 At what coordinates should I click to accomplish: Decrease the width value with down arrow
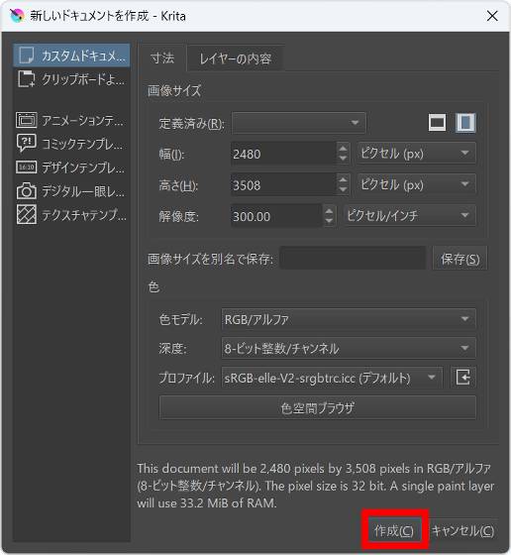pos(343,159)
